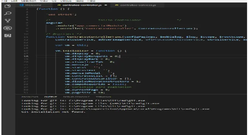Open the Extensions icon in activity bar
This screenshot has width=249, height=135.
[x=7, y=35]
